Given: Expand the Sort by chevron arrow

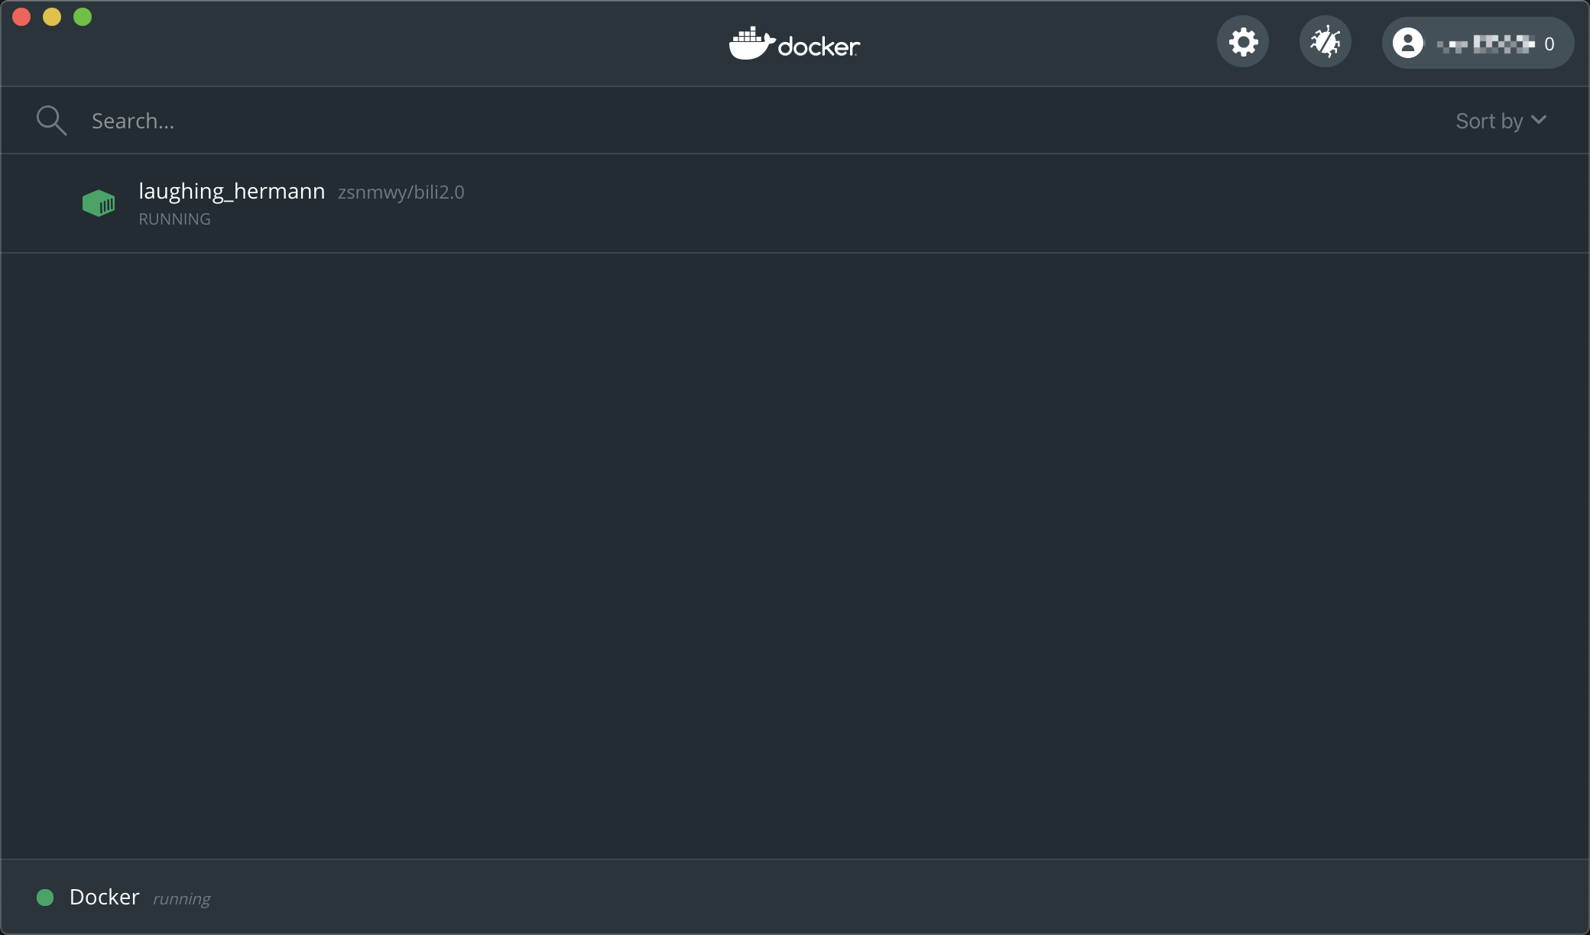Looking at the screenshot, I should (x=1539, y=120).
